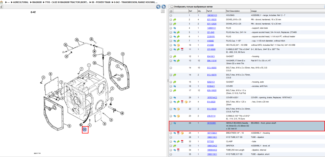
Task: Expand the HOUSING 1963821C3 row plus button
Action: (171, 15)
